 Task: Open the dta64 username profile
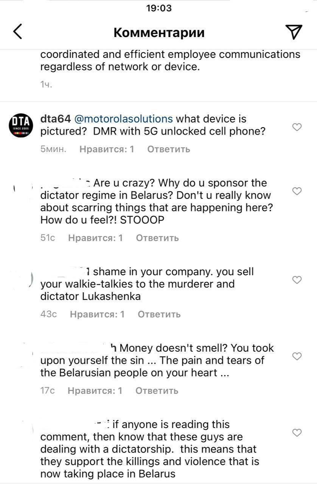pyautogui.click(x=55, y=119)
